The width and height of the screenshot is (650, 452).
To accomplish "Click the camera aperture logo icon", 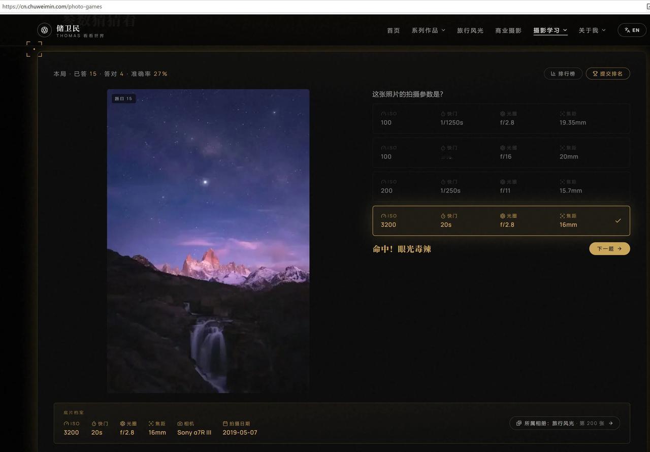I will click(45, 30).
